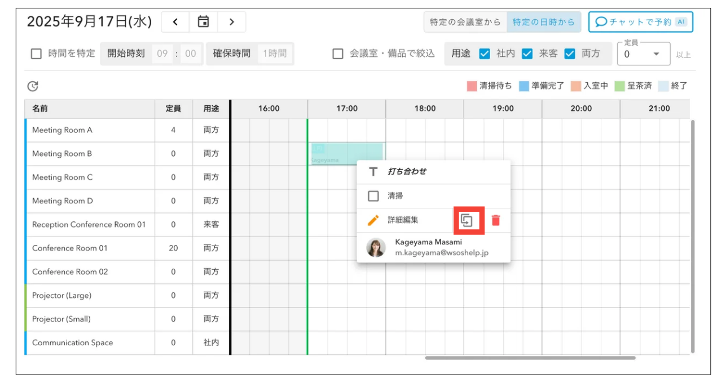The image size is (726, 383).
Task: Click the horizontal timeline scrollbar
Action: [530, 357]
